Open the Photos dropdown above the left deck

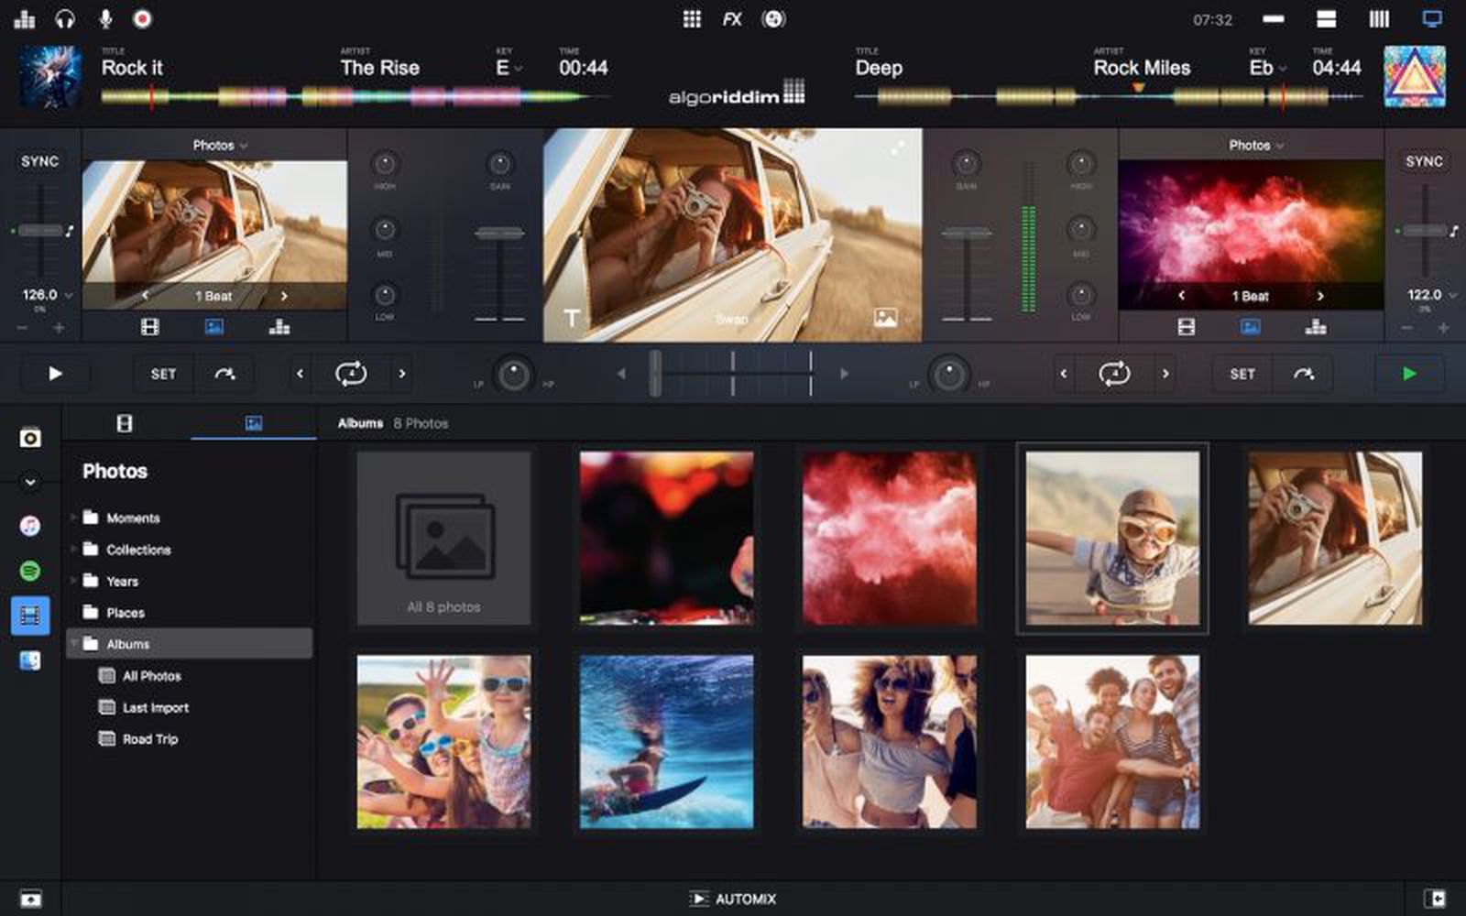221,145
